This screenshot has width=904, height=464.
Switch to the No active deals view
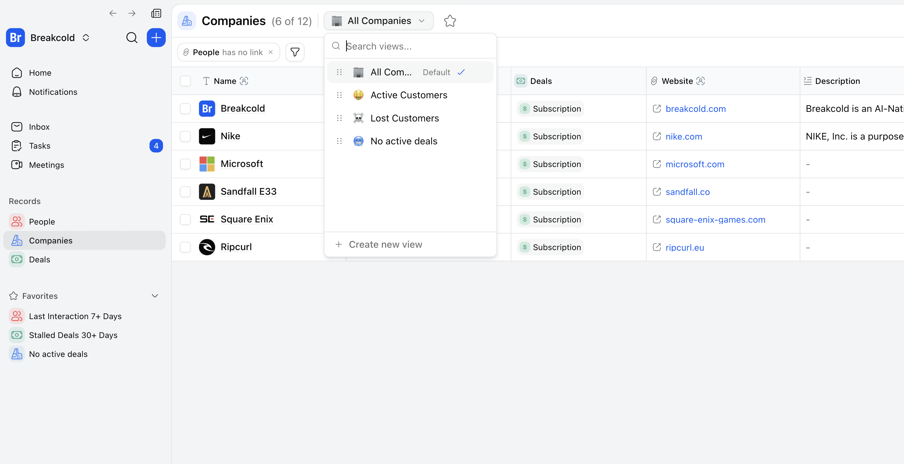coord(403,141)
